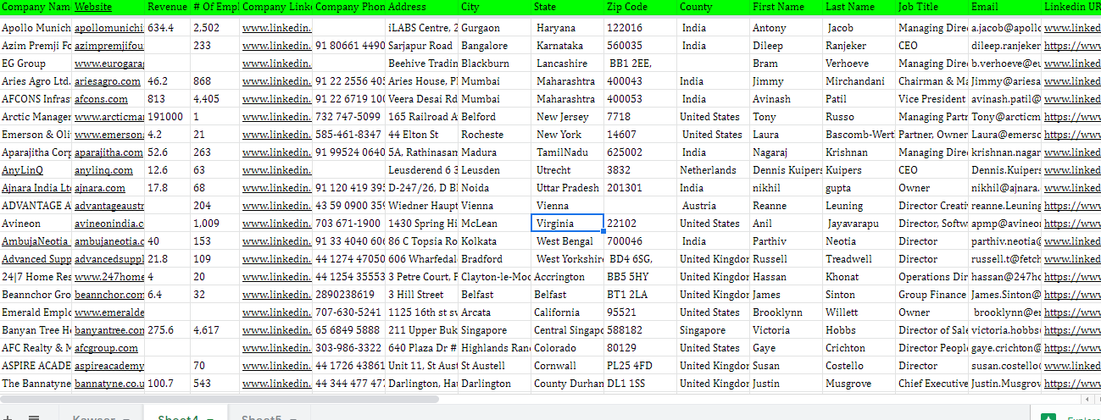Click the Gurgaon city cell

click(x=494, y=28)
